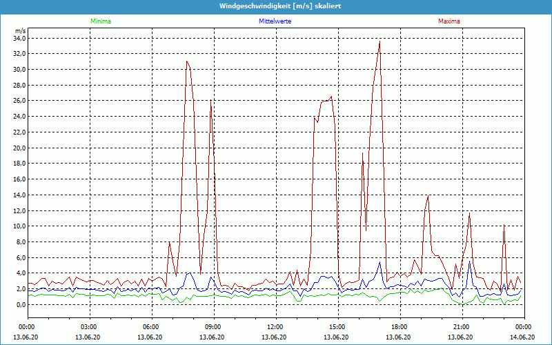Click the highest red peak near 34 m/s

click(x=379, y=41)
